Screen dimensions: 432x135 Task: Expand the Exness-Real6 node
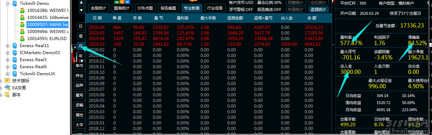coord(8,67)
